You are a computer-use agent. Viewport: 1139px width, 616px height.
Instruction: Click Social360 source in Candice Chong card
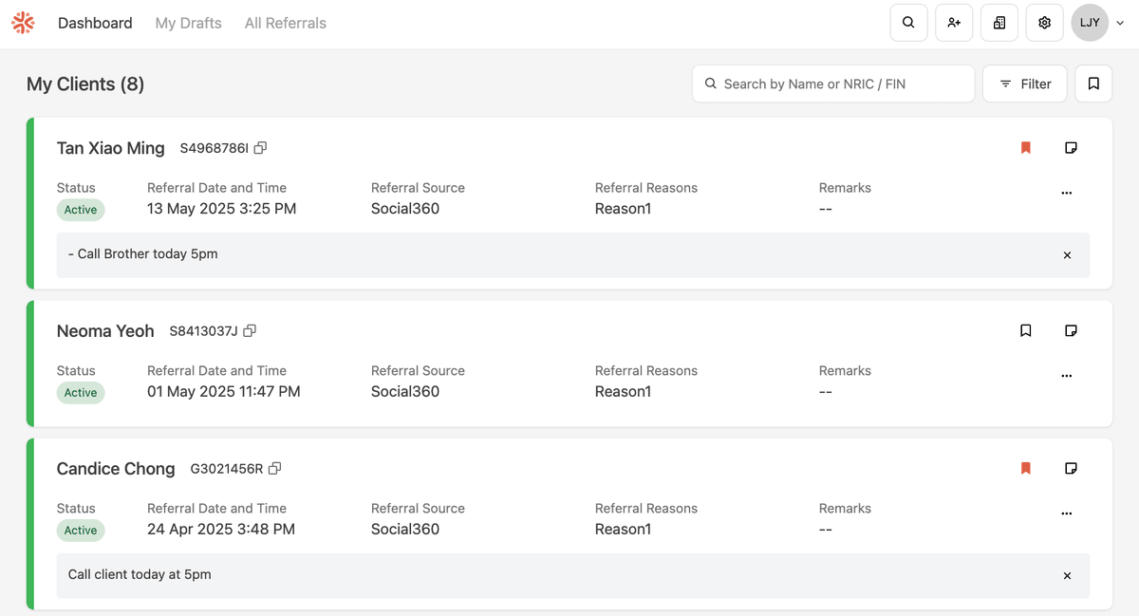tap(405, 530)
